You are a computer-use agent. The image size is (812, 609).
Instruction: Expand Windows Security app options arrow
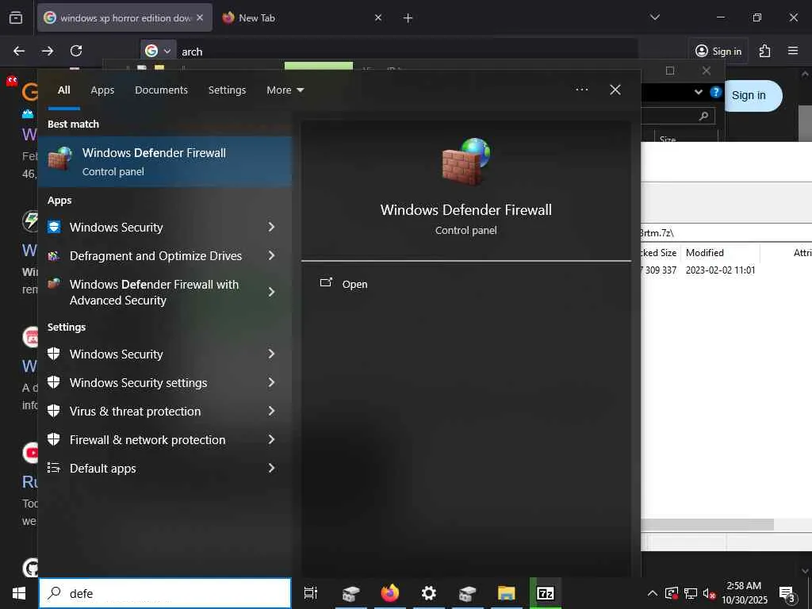tap(271, 227)
